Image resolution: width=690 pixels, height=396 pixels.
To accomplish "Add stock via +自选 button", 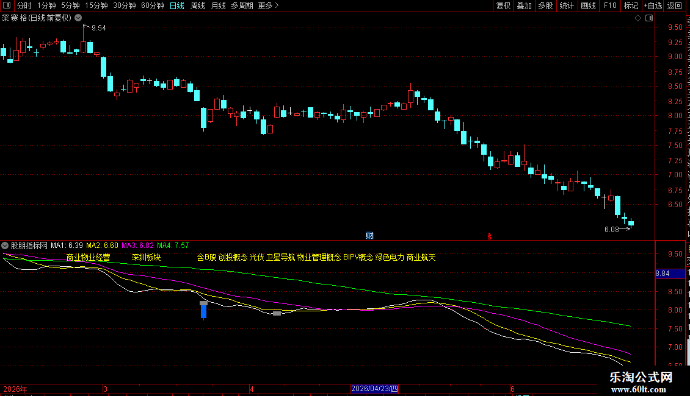I will click(x=653, y=5).
